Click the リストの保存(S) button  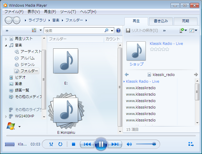point(142,31)
